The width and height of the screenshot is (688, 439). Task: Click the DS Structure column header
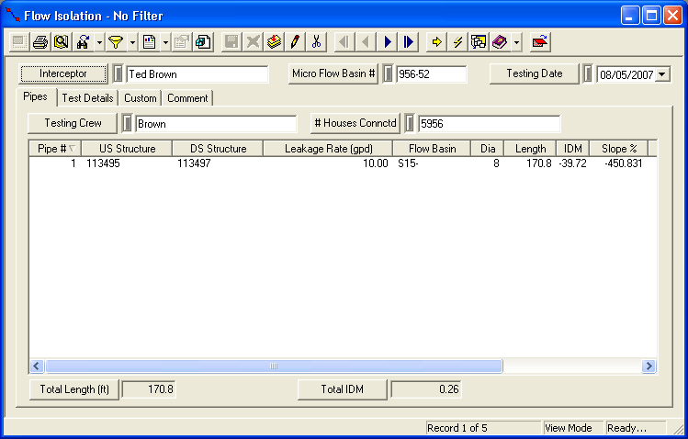tap(218, 149)
